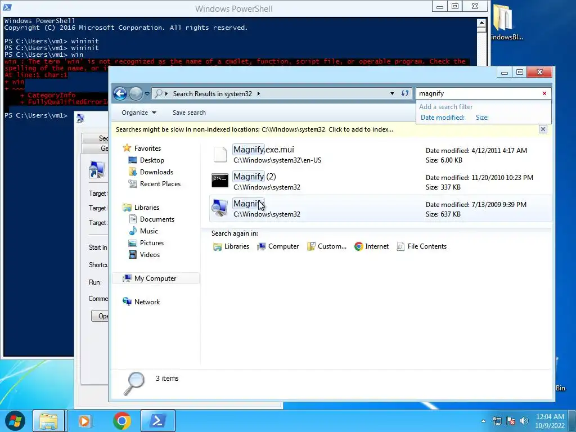Screen dimensions: 576x432
Task: Open Action Center flag icon
Action: (511, 421)
